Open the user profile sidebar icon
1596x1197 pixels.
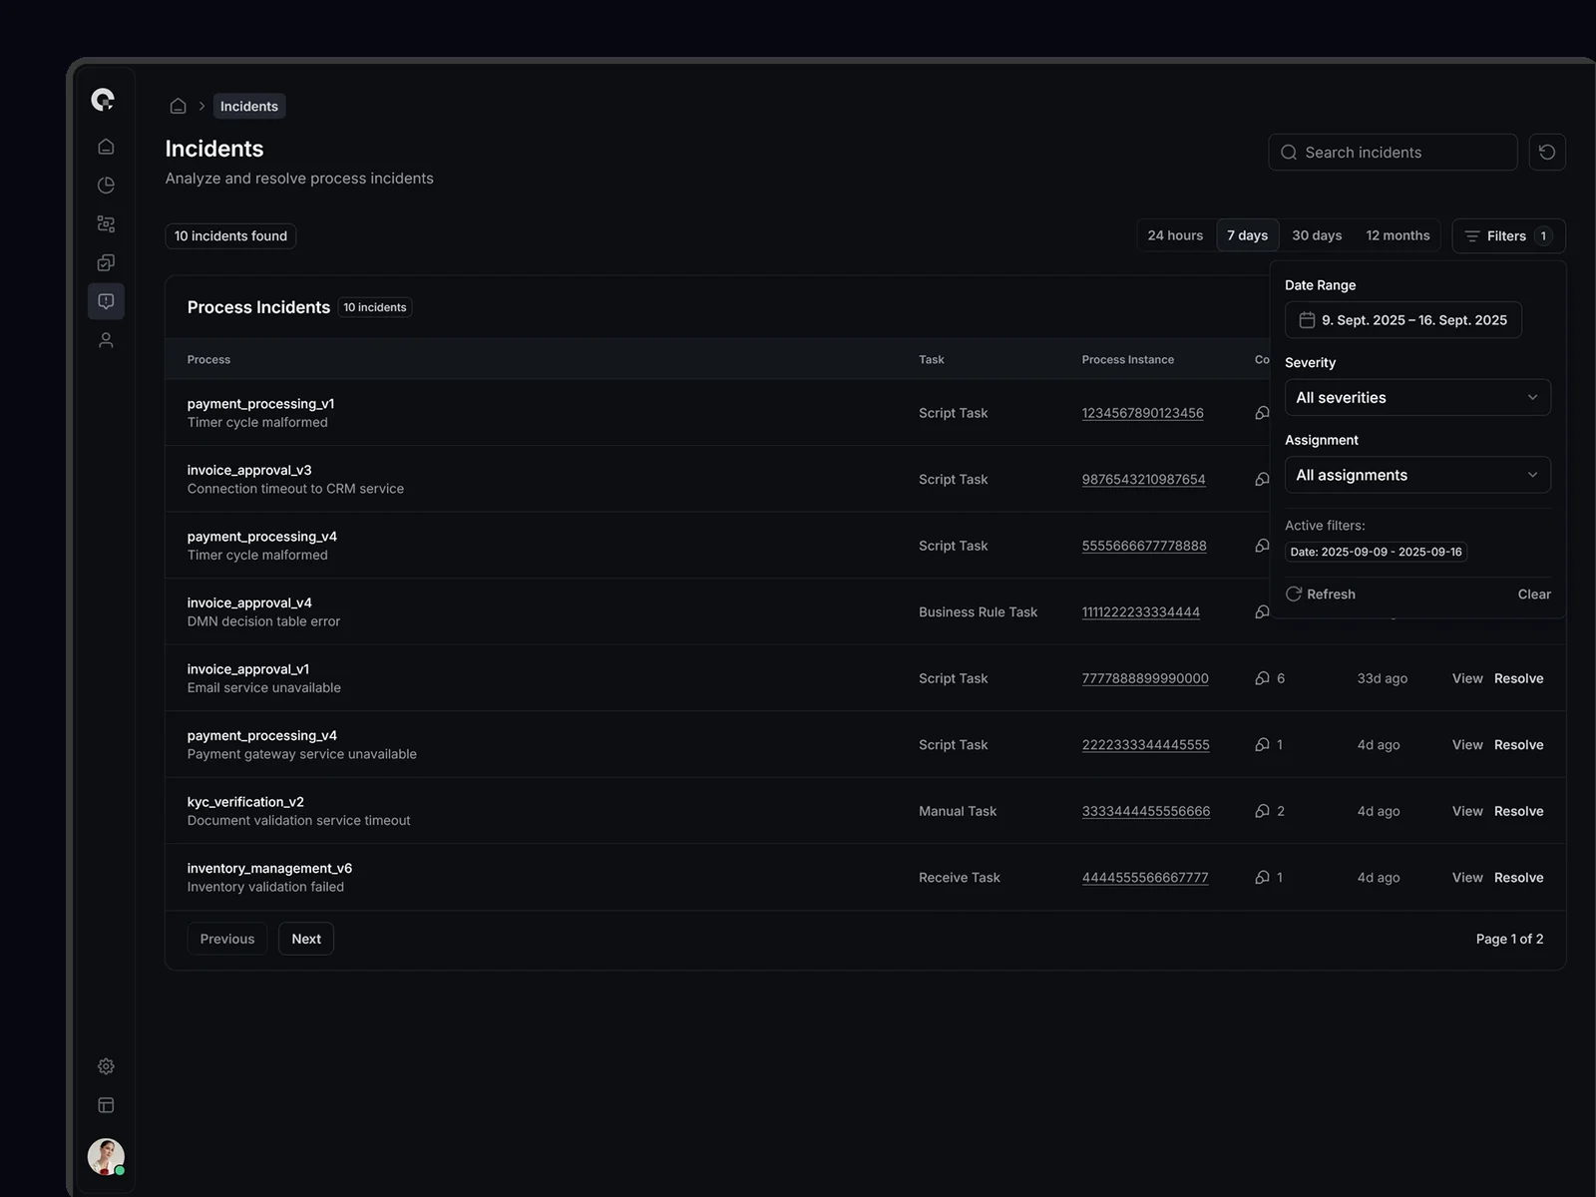(106, 340)
